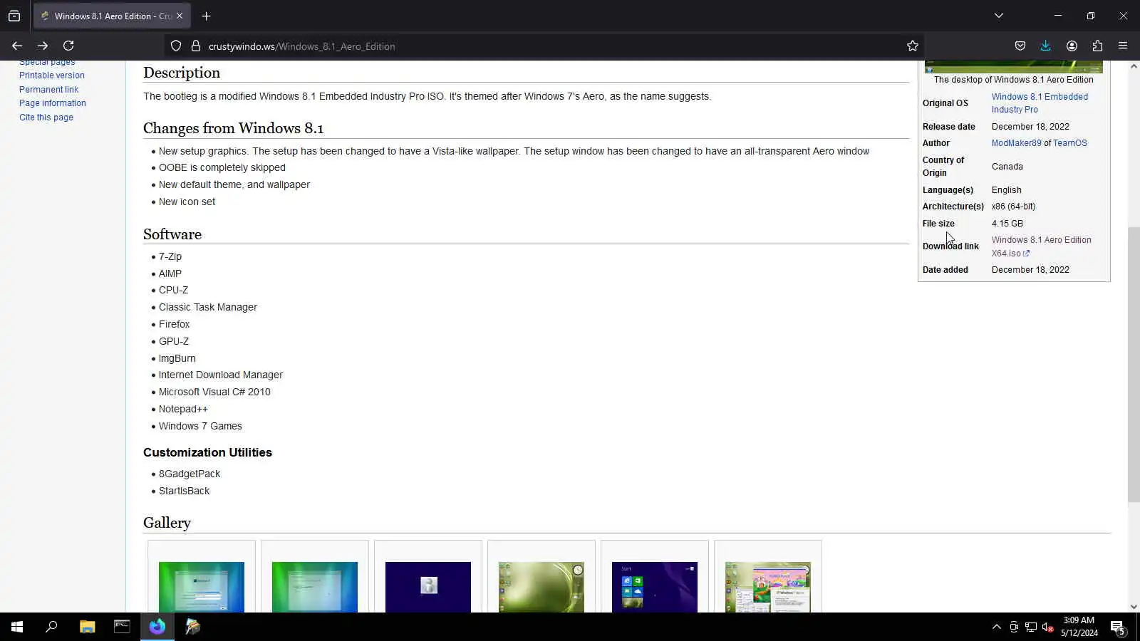Open the second green setup window thumbnail
The image size is (1140, 641).
coord(315,587)
